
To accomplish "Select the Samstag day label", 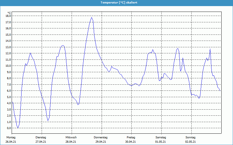I will tap(161, 137).
